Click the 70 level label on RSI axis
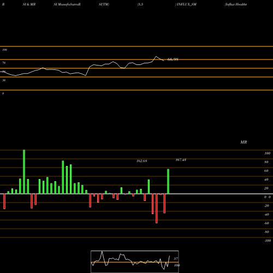The width and height of the screenshot is (273, 273). (4, 63)
